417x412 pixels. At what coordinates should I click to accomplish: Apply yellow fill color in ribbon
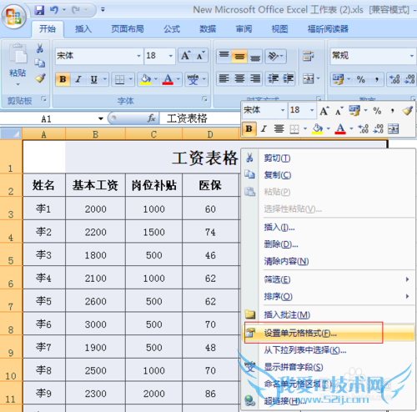(145, 80)
